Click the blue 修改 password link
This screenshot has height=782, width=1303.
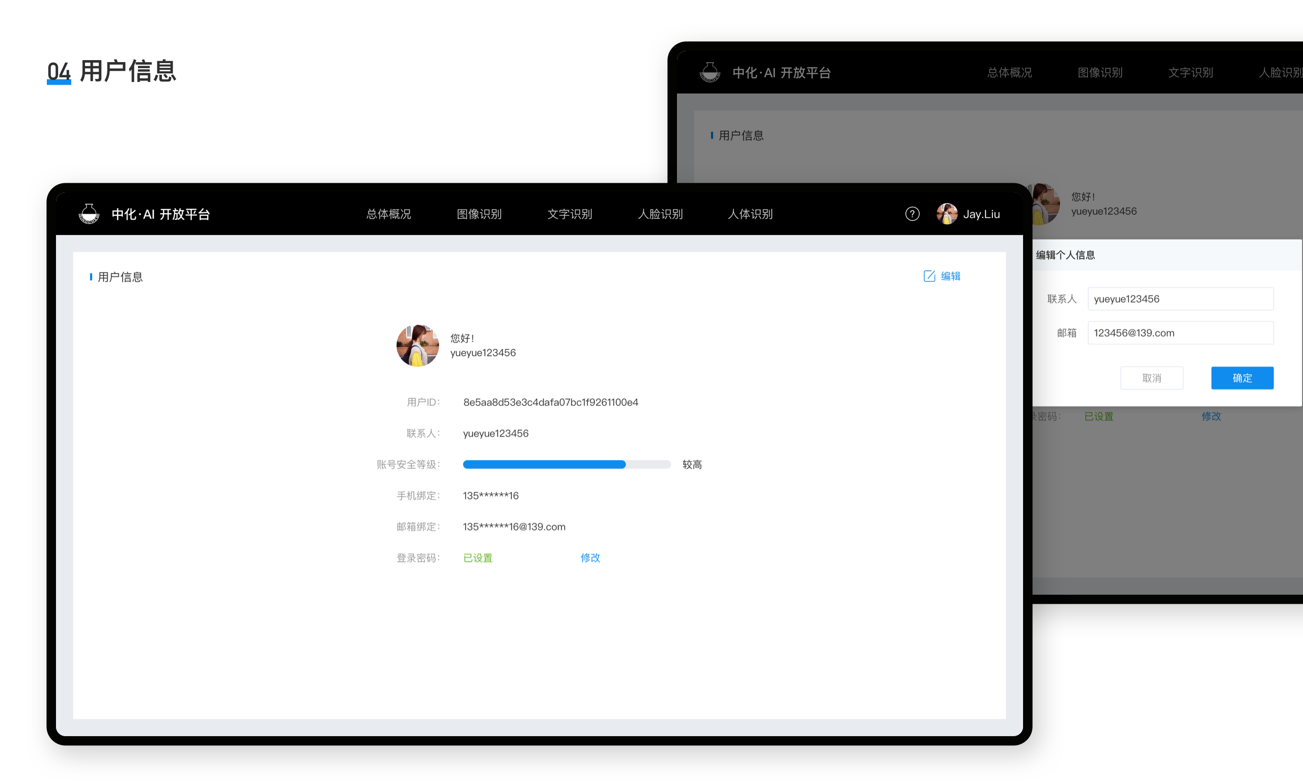[x=590, y=557]
